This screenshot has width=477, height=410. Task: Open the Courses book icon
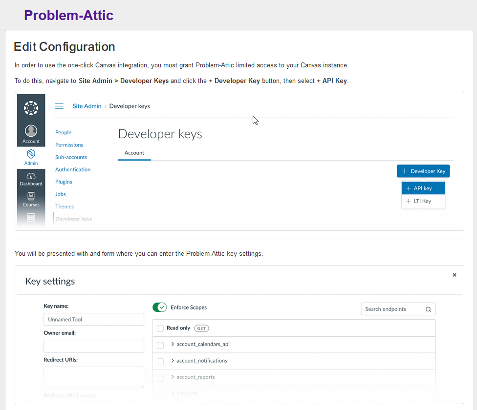[x=31, y=196]
